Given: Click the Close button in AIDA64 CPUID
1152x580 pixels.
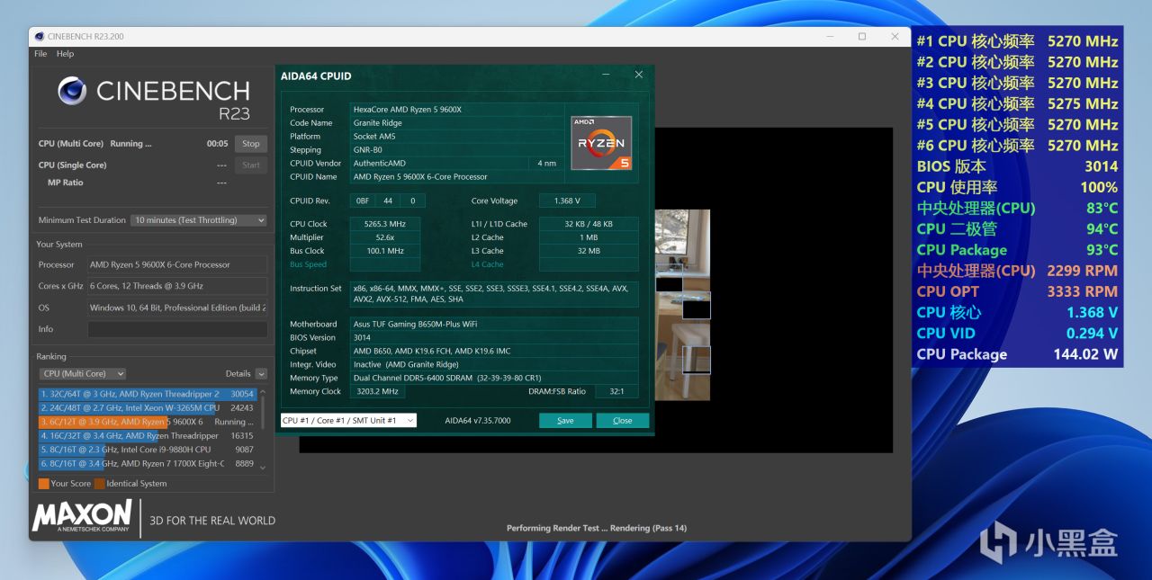Looking at the screenshot, I should [623, 421].
